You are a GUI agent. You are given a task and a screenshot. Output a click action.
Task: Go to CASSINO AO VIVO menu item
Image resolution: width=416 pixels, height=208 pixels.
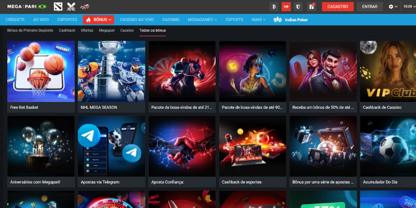point(137,20)
